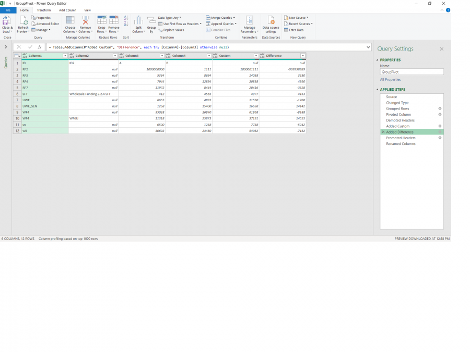The image size is (470, 352).
Task: Select the Changed Type applied step
Action: coord(412,103)
